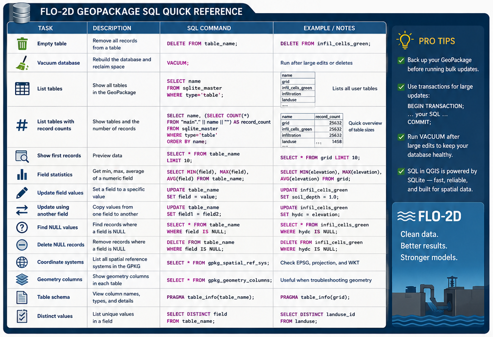Click the 'Empty table' task label
Screen dimensions: 493x337
tap(52, 44)
